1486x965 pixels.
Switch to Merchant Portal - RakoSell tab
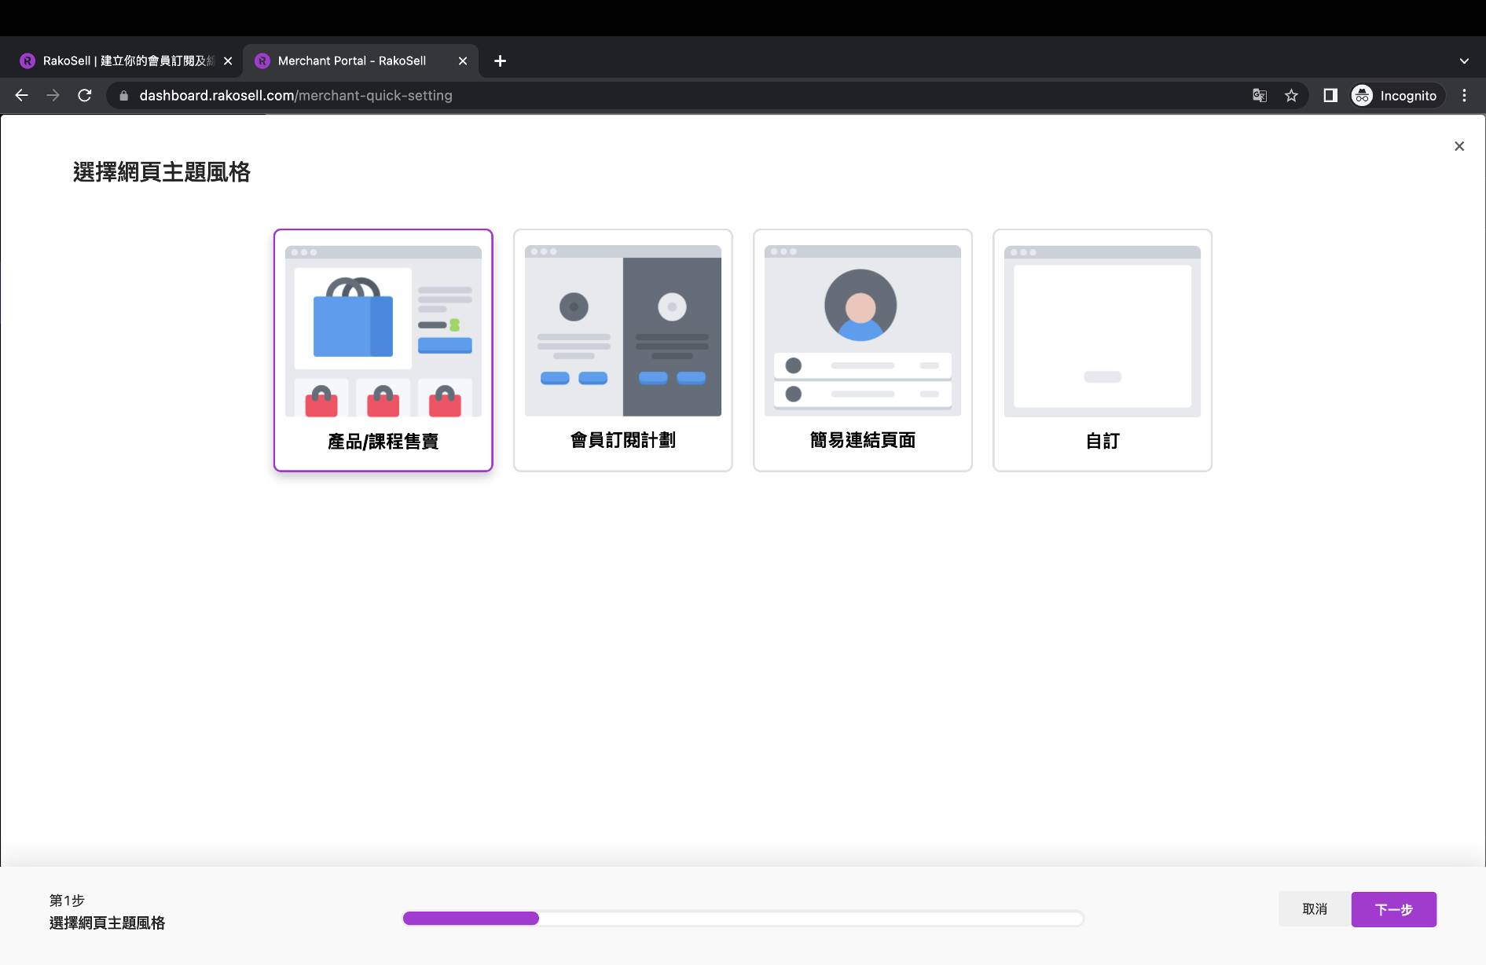[352, 61]
